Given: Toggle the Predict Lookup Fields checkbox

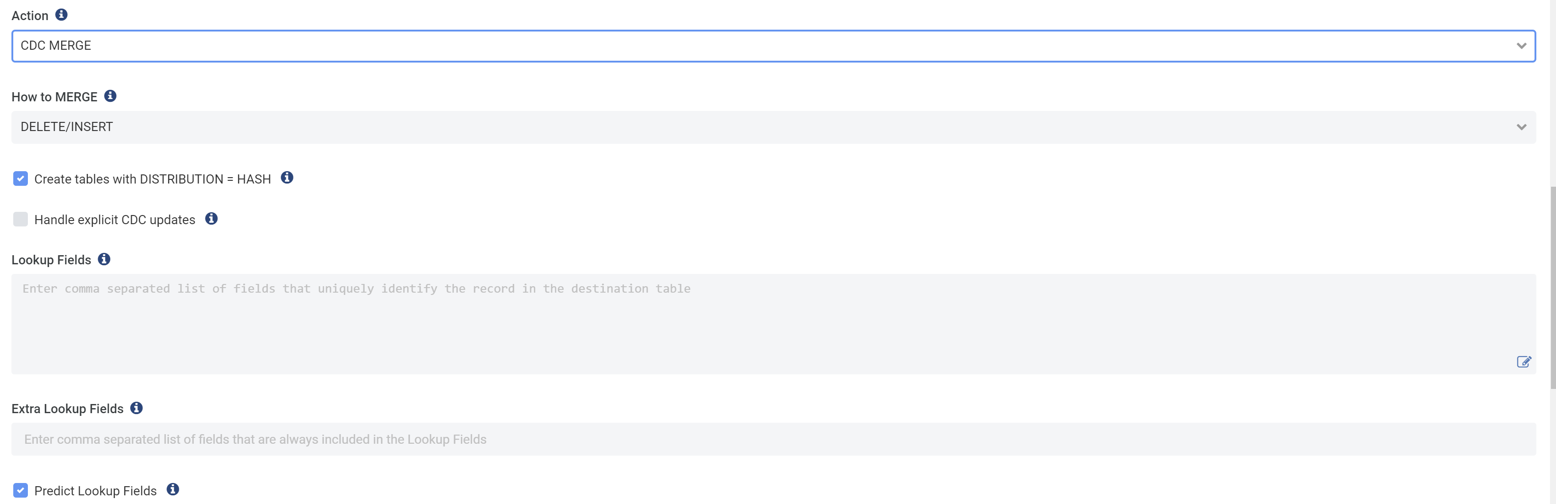Looking at the screenshot, I should point(21,490).
